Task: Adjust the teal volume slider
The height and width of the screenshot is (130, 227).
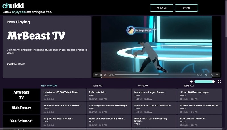Action: (204, 82)
